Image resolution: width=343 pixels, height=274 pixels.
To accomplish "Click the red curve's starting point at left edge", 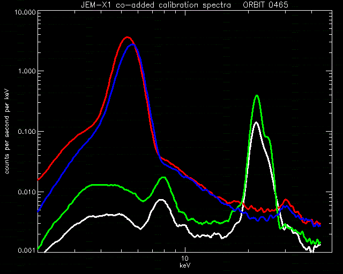I will [38, 180].
